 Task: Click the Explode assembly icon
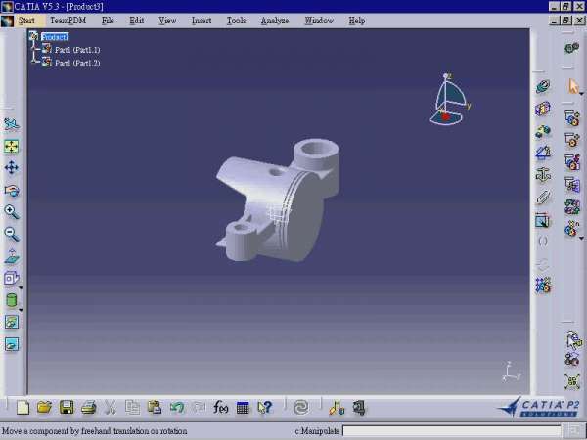click(x=572, y=381)
